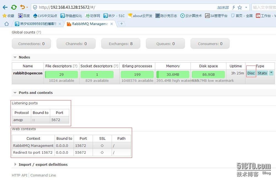Open the HTTP API link

coord(20,175)
